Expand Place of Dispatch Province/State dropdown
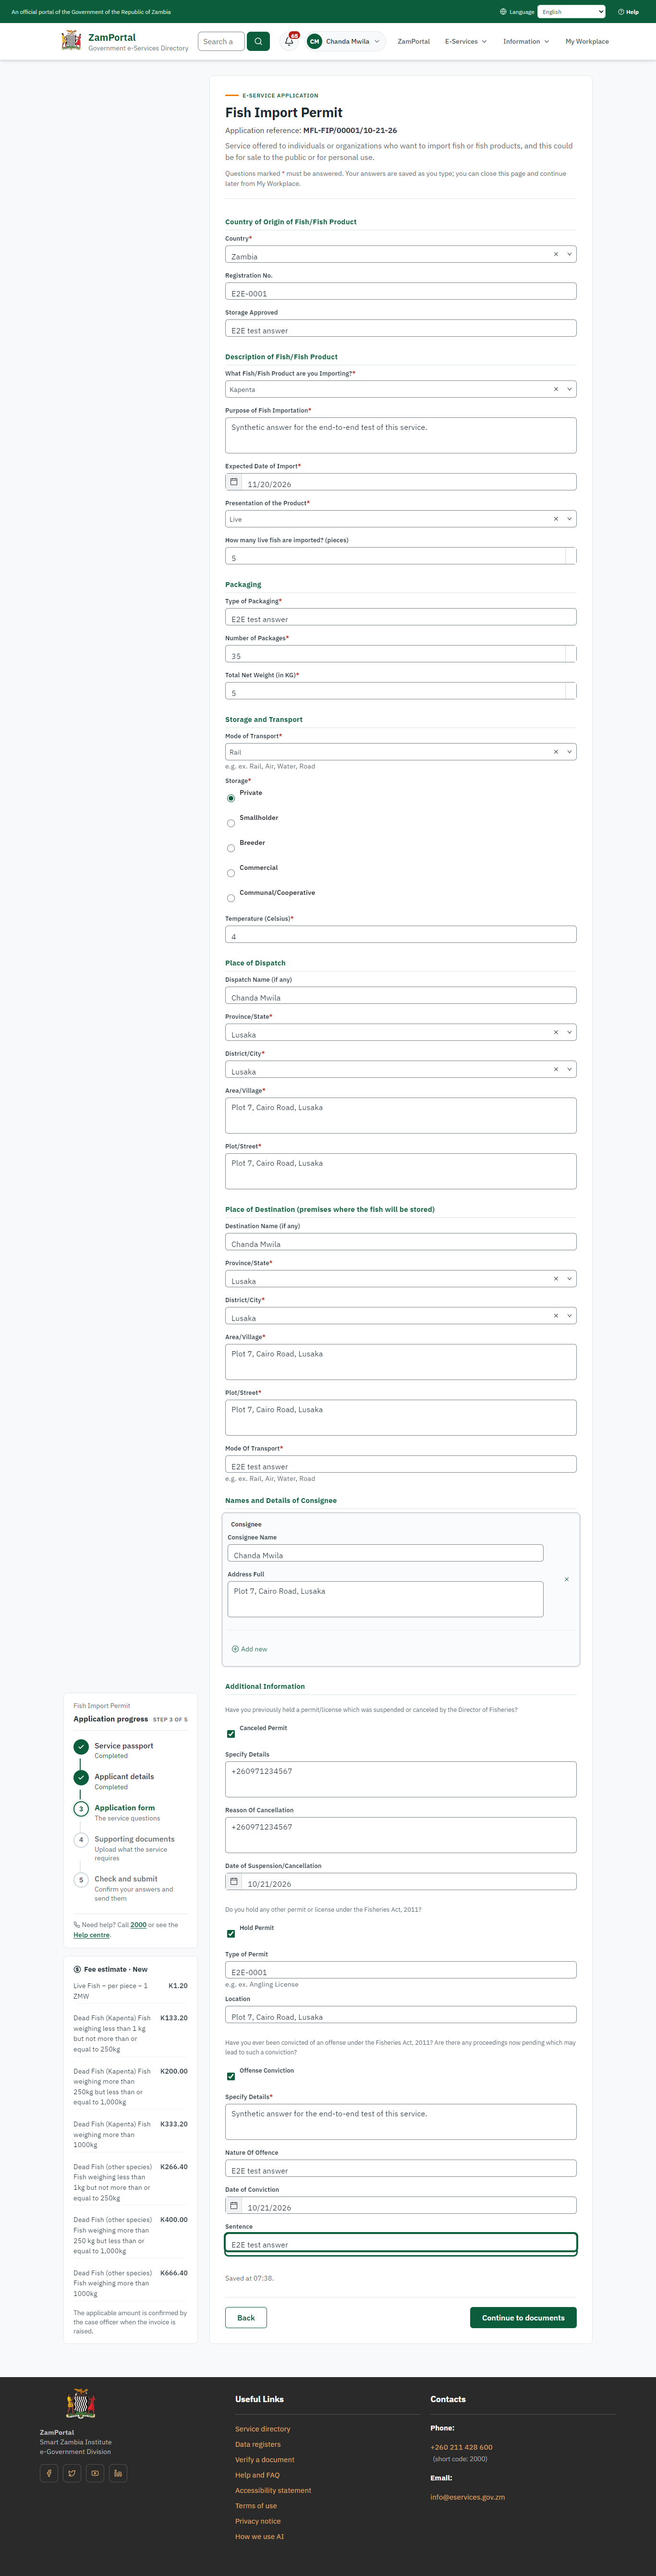The image size is (656, 2576). tap(570, 1032)
